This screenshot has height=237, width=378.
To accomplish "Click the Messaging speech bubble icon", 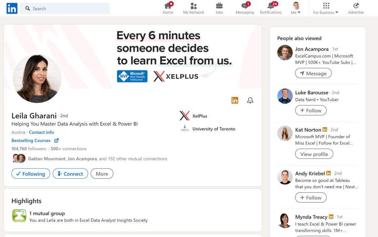I will [x=244, y=6].
